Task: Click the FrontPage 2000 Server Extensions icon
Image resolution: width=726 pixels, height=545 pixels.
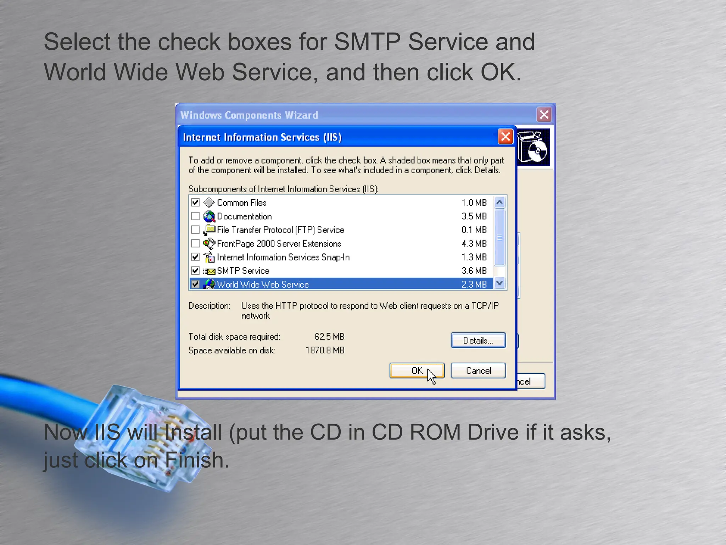Action: 209,243
